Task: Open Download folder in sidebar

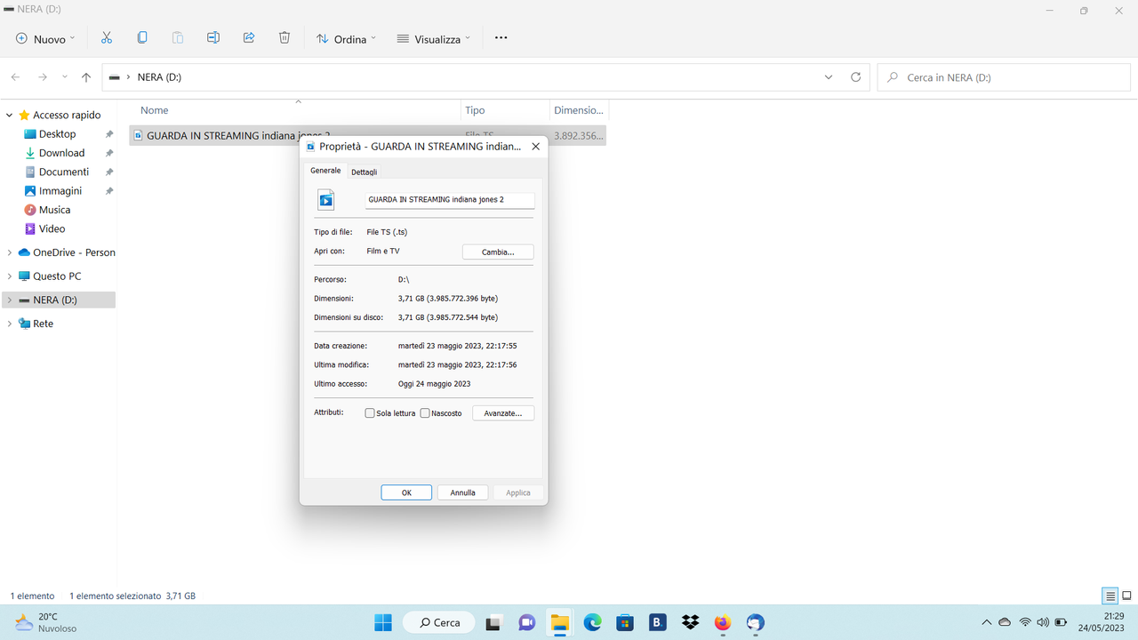Action: (61, 153)
